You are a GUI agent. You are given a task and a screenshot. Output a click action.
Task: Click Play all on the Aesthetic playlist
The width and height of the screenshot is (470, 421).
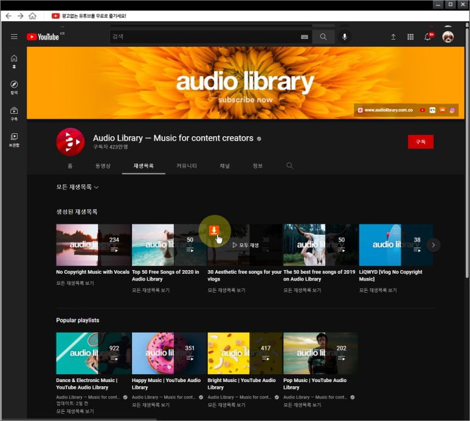coord(246,245)
